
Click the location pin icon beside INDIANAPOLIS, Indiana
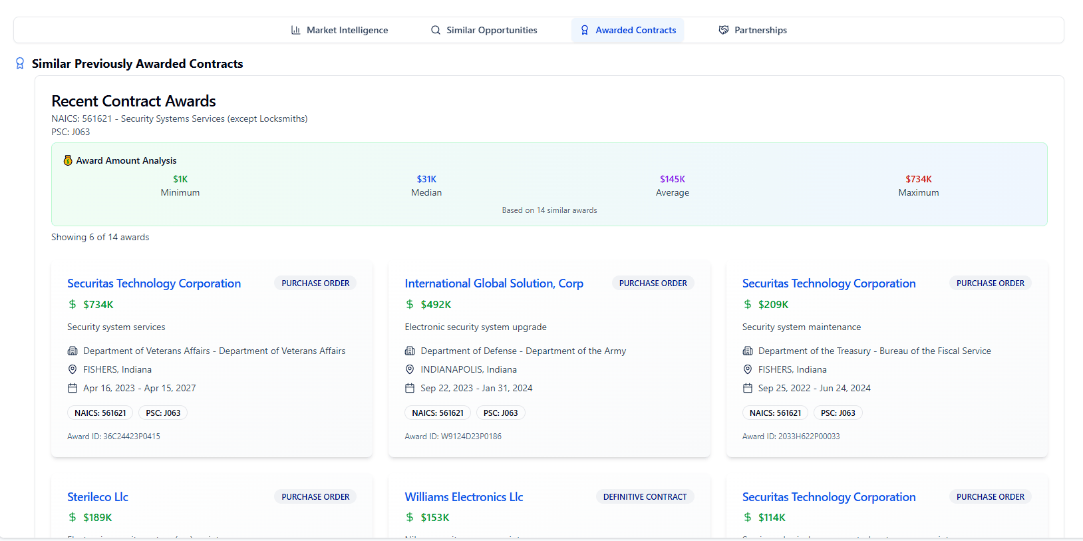(410, 369)
